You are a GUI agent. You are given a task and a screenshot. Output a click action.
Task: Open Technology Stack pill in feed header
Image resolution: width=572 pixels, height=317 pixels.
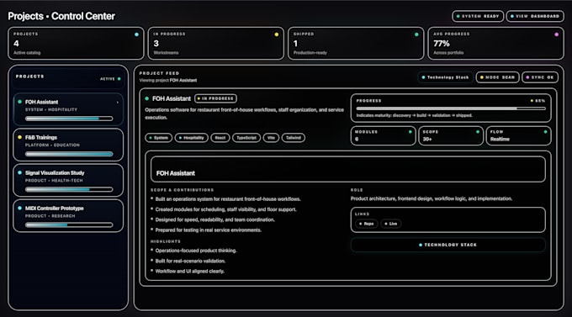(x=445, y=77)
